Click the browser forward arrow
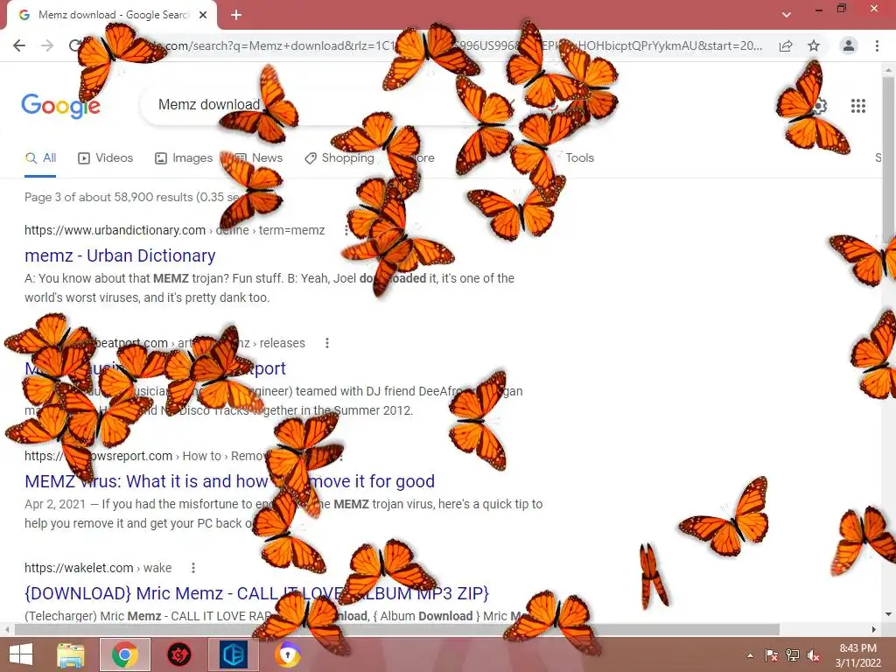 pos(47,45)
